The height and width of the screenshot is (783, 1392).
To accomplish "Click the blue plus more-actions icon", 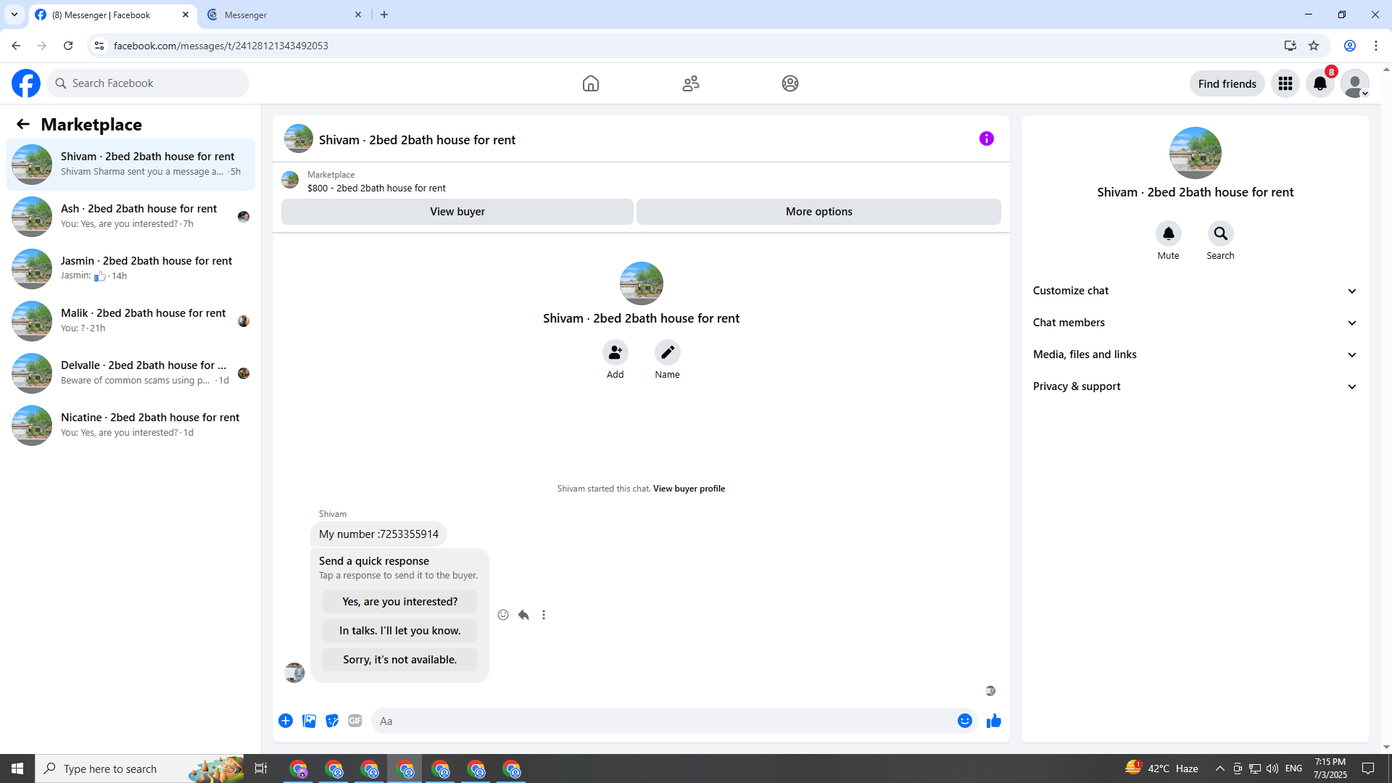I will (x=286, y=721).
